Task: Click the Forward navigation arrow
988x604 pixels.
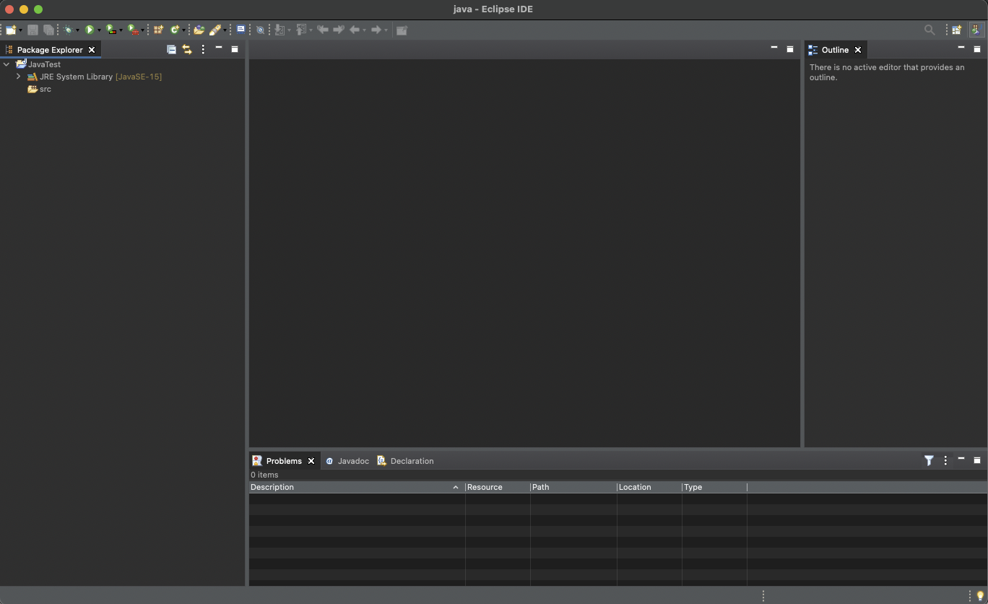Action: 376,30
